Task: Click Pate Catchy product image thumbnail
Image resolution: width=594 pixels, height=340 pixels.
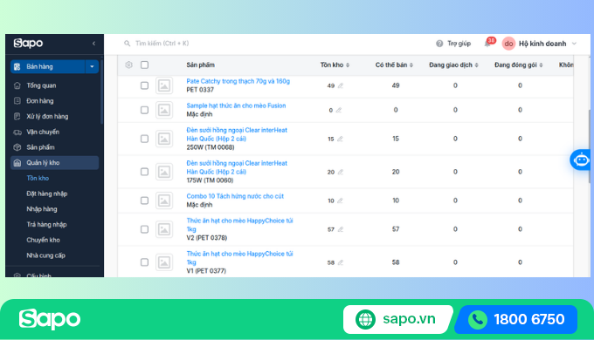Action: tap(164, 85)
